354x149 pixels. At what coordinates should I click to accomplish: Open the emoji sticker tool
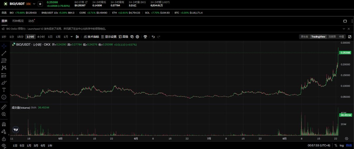[x=4, y=97]
